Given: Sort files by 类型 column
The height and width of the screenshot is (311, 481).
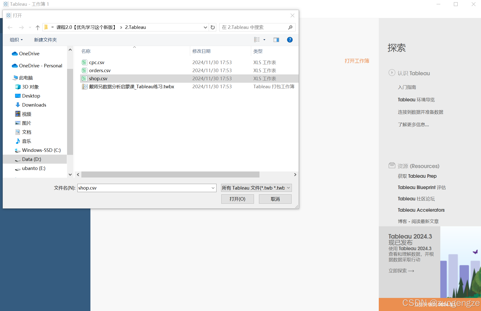Looking at the screenshot, I should (x=258, y=51).
